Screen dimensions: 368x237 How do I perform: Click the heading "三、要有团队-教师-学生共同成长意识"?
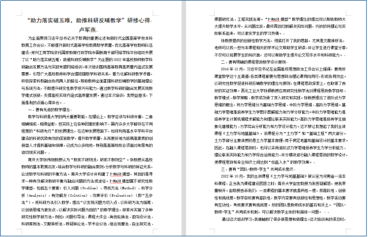[257, 169]
